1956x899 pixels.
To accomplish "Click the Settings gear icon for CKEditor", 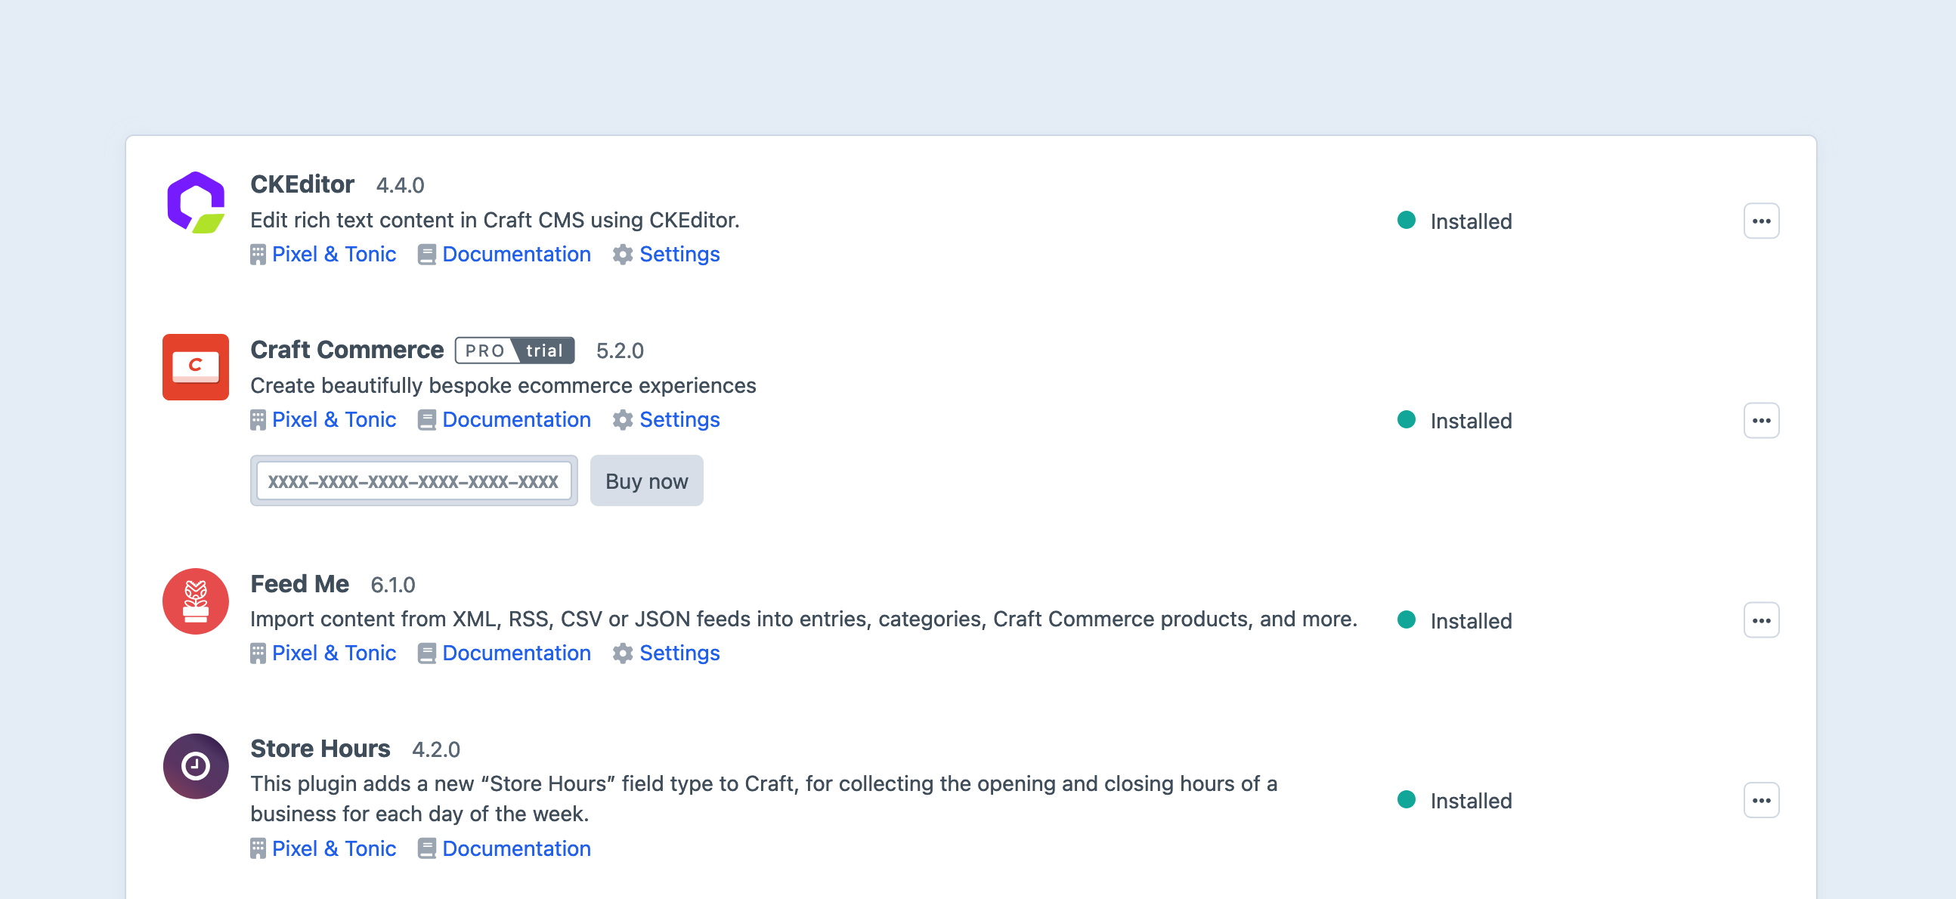I will tap(623, 255).
